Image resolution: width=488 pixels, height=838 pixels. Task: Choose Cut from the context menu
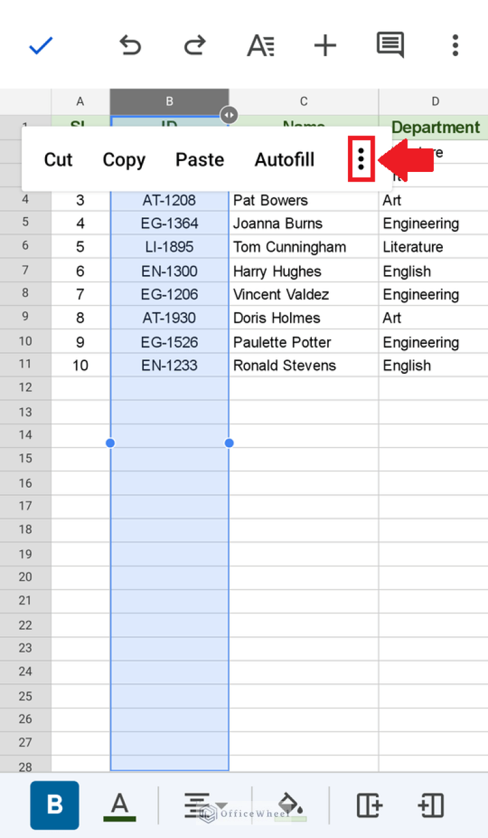58,159
